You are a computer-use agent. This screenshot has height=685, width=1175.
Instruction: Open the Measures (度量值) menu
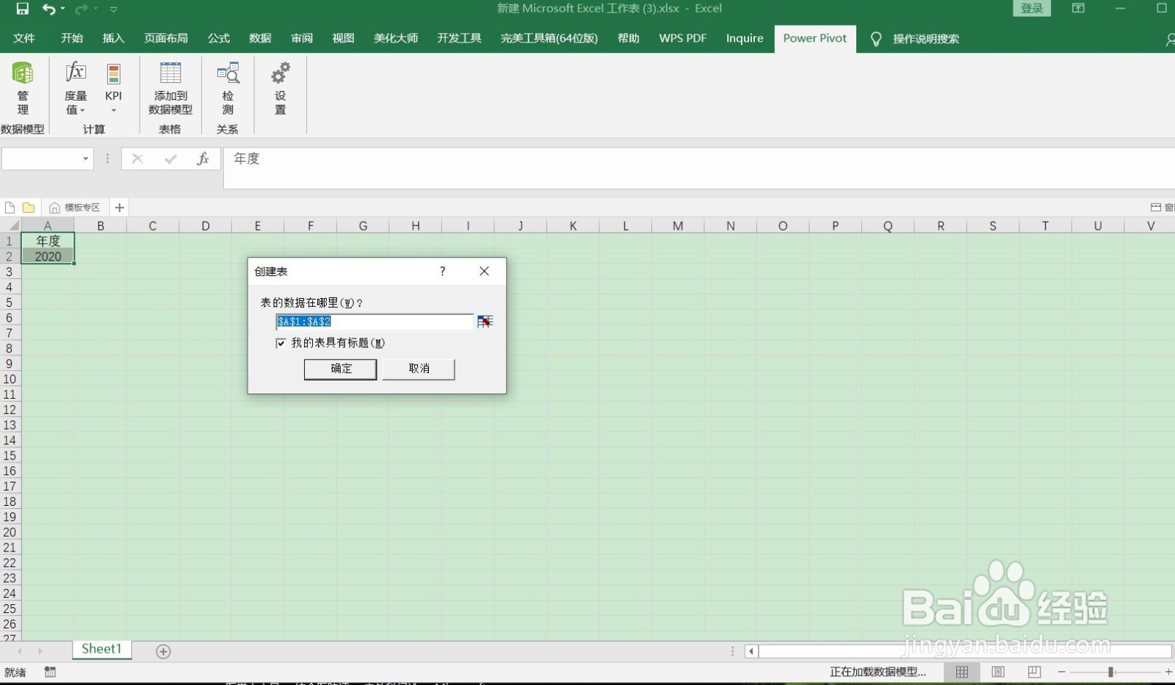click(x=75, y=89)
